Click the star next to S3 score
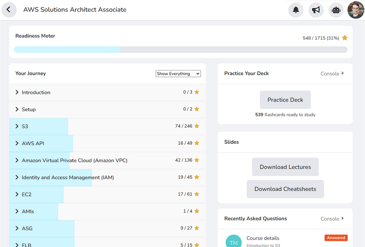The width and height of the screenshot is (365, 247). click(197, 126)
